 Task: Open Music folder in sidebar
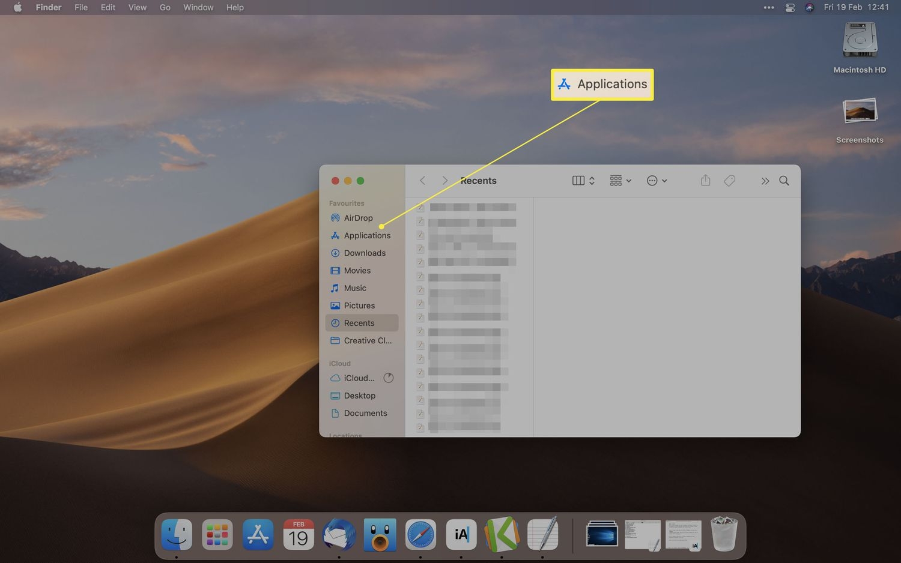pyautogui.click(x=348, y=288)
